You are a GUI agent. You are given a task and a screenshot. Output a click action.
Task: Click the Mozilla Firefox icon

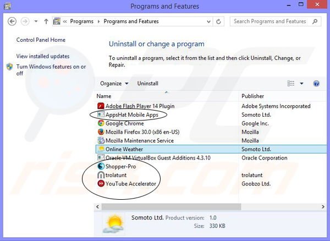(x=101, y=132)
